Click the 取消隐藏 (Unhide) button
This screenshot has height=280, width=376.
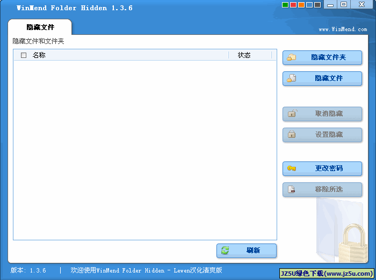pos(322,114)
